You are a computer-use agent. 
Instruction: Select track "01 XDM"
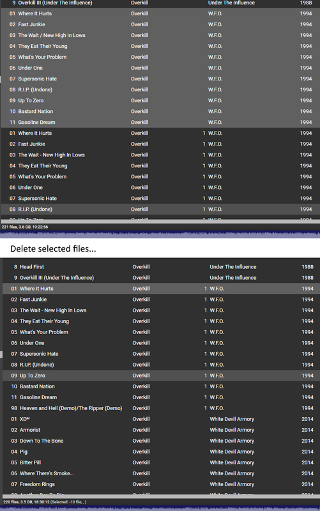click(x=162, y=419)
